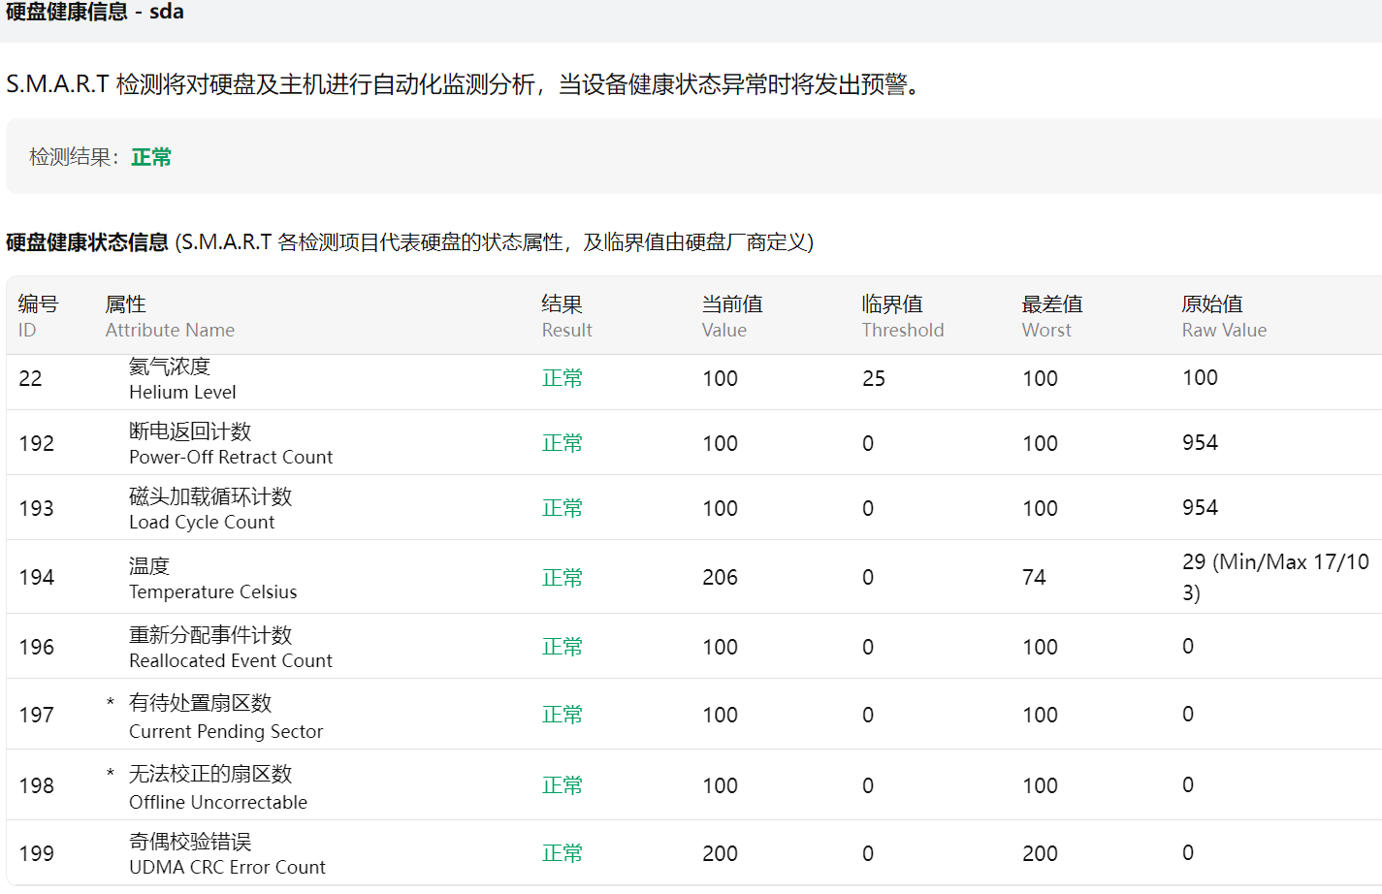This screenshot has width=1382, height=894.
Task: Click ID 196 in the table
Action: click(x=37, y=648)
